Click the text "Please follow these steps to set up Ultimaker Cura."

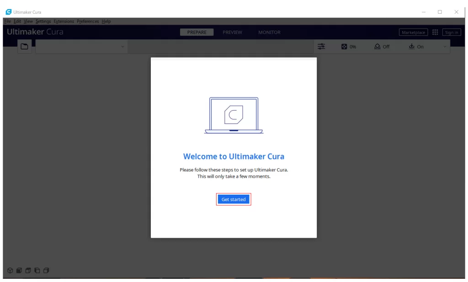[234, 170]
